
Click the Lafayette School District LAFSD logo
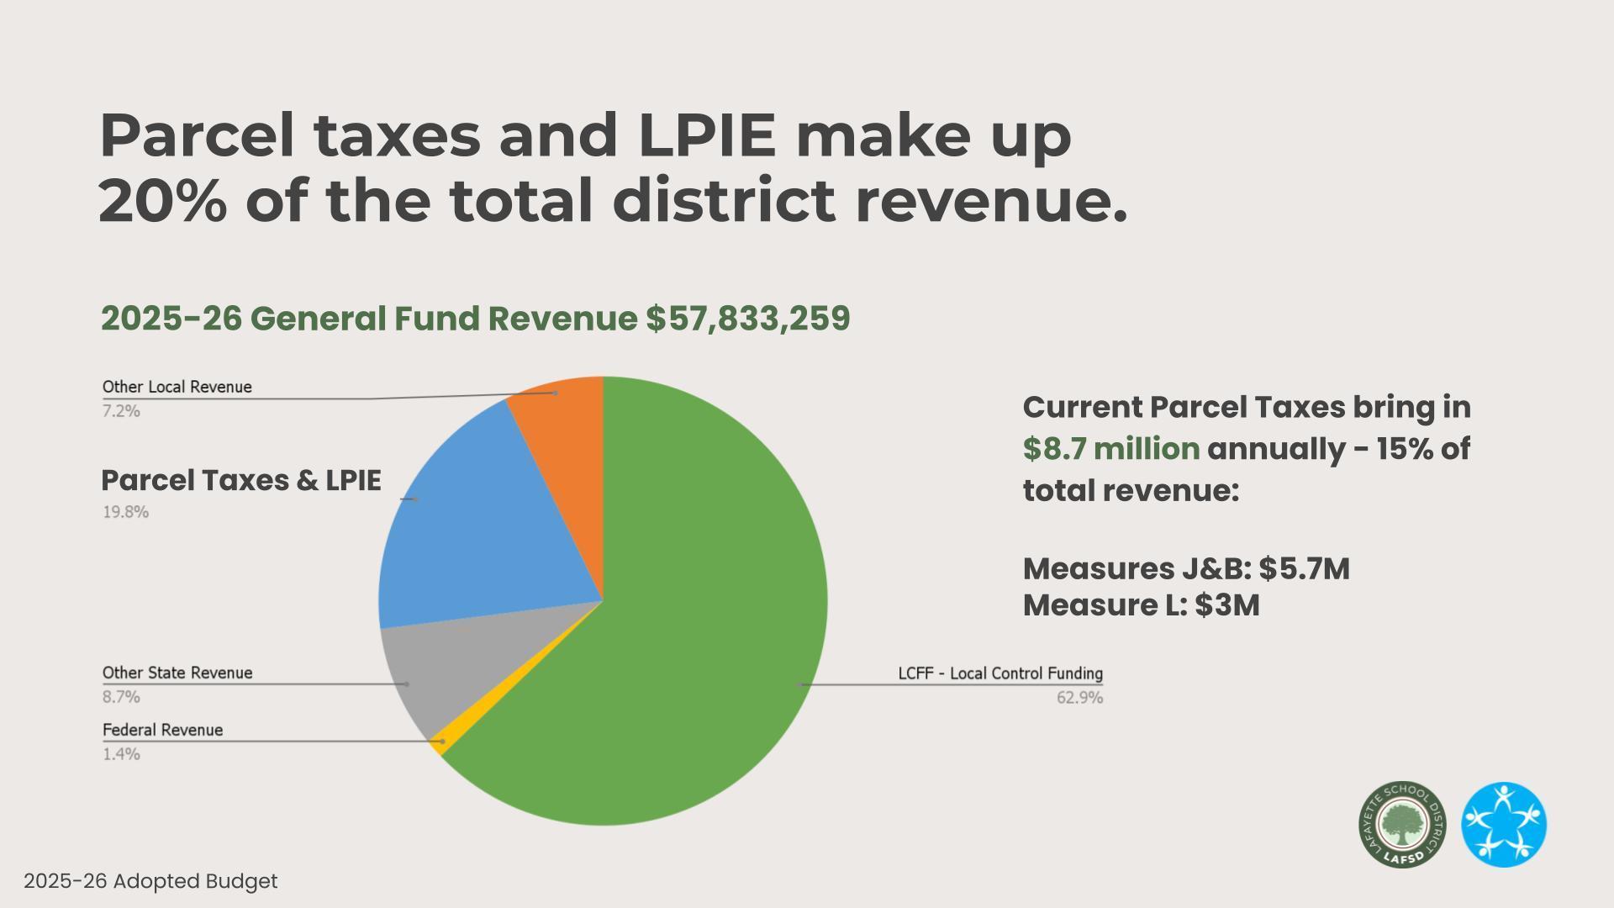(1401, 825)
